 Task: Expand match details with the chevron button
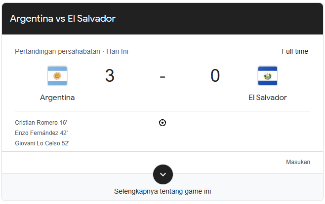click(163, 174)
